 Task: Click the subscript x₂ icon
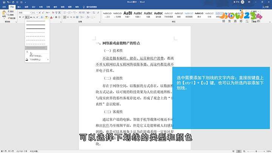pyautogui.click(x=34, y=17)
